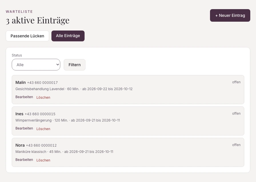Image resolution: width=256 pixels, height=182 pixels.
Task: Click the Maniküre klassisch details line
Action: click(64, 152)
